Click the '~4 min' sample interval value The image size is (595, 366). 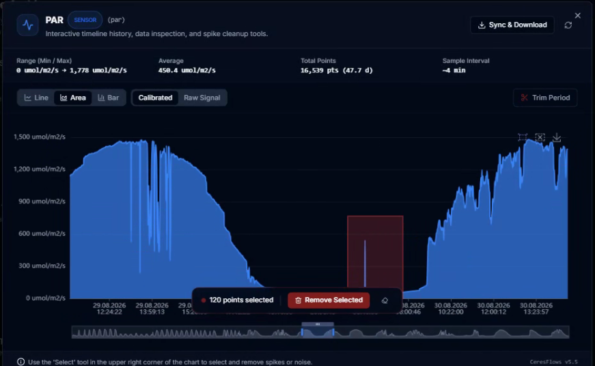[454, 70]
